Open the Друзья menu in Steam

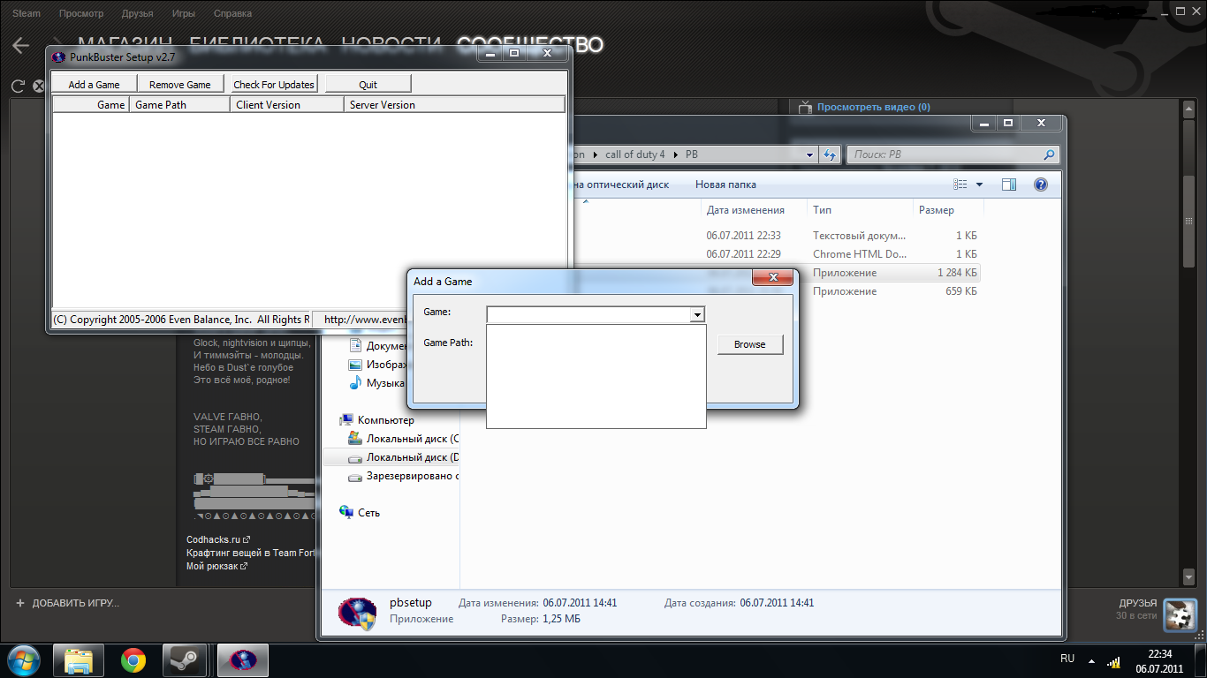138,13
